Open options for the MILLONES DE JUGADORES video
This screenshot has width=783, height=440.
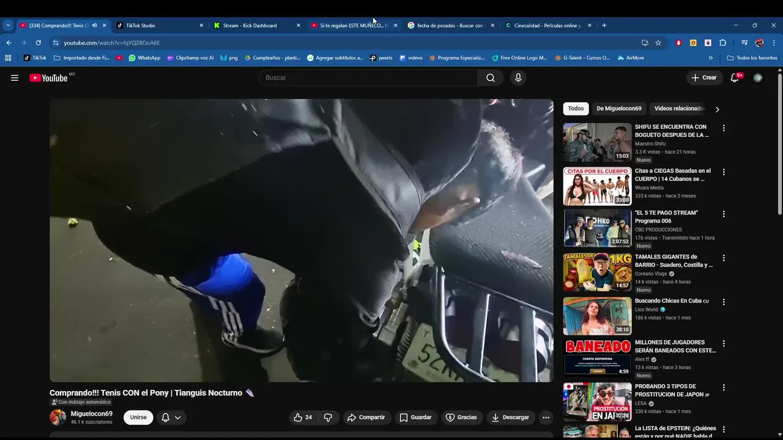tap(724, 343)
